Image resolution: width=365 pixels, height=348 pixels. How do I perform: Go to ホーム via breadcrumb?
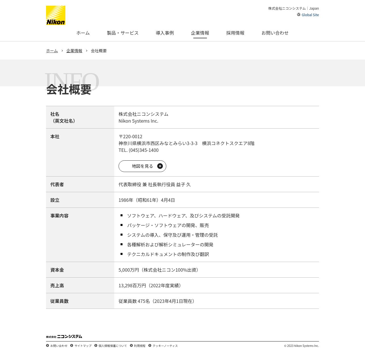pos(52,51)
